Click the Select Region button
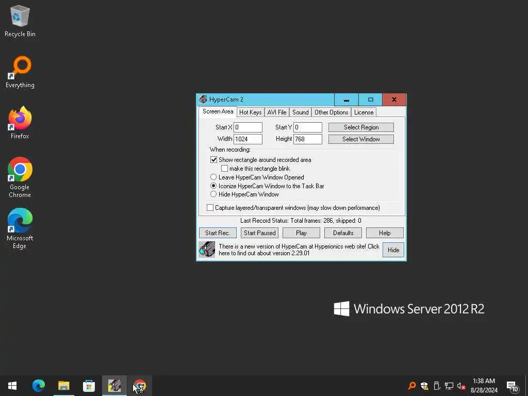Viewport: 528px width, 396px height. 361,127
